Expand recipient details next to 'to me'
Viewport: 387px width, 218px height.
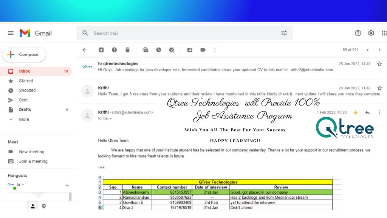(111, 118)
